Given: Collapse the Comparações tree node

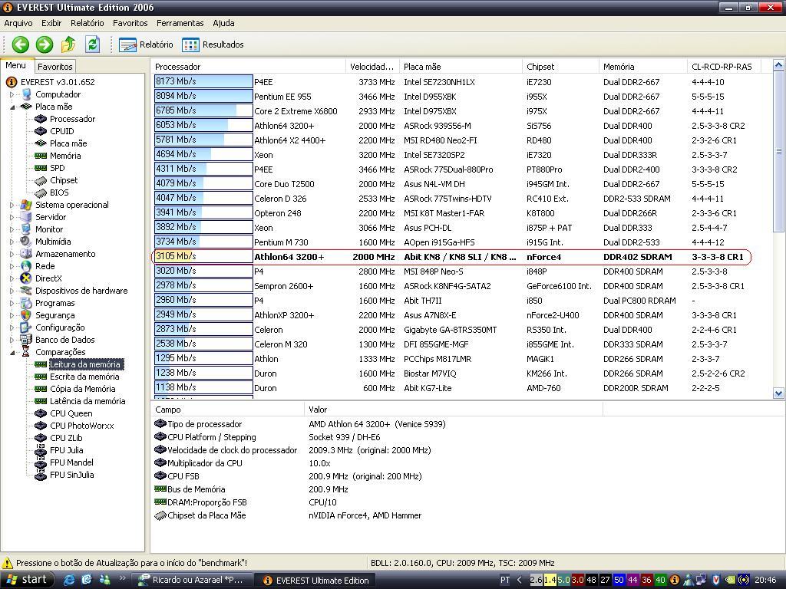Looking at the screenshot, I should (12, 352).
